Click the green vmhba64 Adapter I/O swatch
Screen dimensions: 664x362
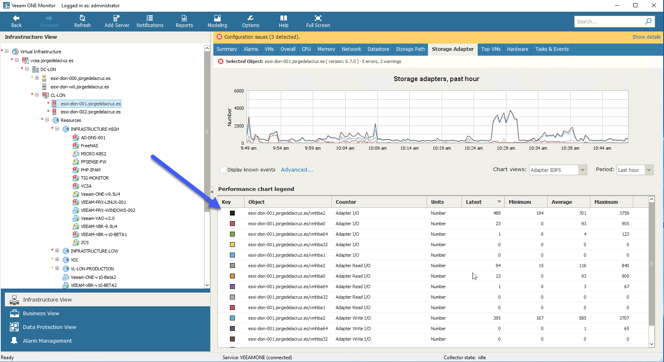pos(232,234)
